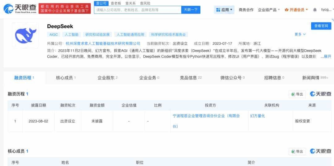
Task: Switch to the 企业股东 tab
Action: click(108, 78)
